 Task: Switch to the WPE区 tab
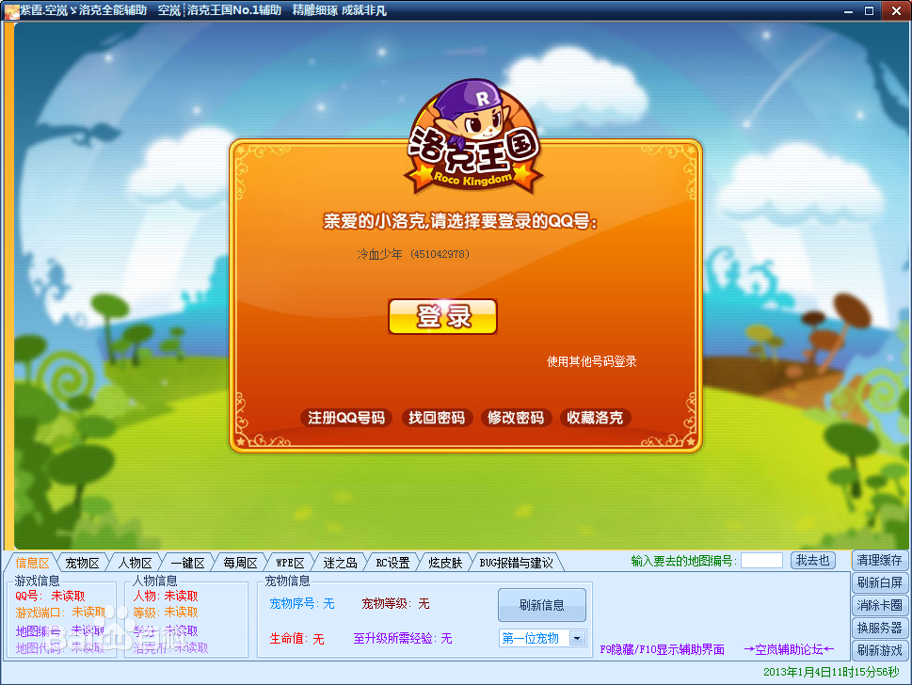click(288, 561)
